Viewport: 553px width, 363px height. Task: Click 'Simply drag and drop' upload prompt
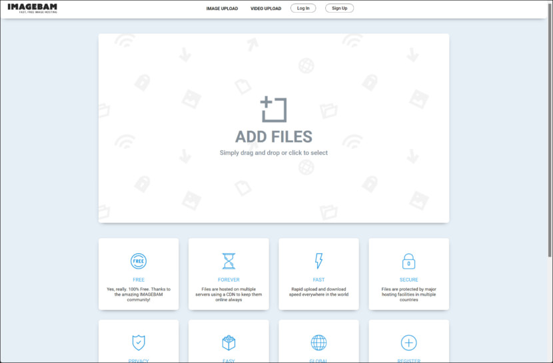273,153
